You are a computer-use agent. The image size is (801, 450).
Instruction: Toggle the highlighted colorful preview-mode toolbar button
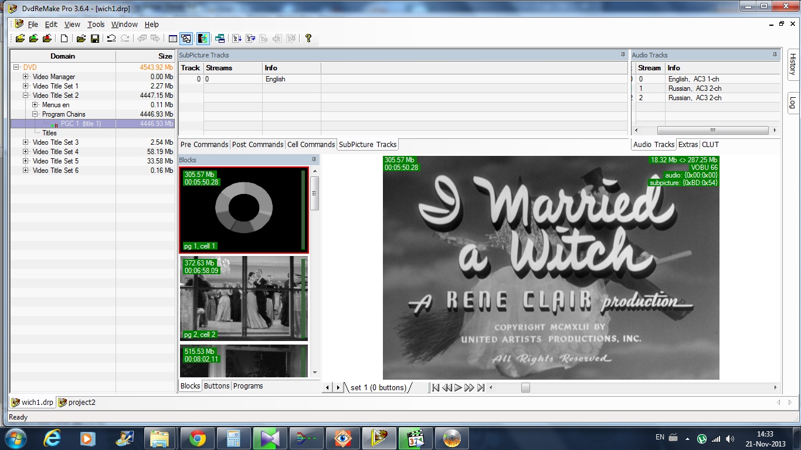(x=203, y=39)
